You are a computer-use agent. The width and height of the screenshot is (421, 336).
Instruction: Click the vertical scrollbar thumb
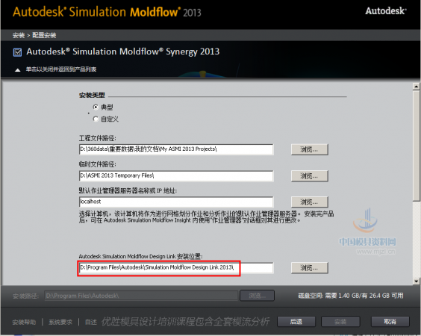point(417,146)
